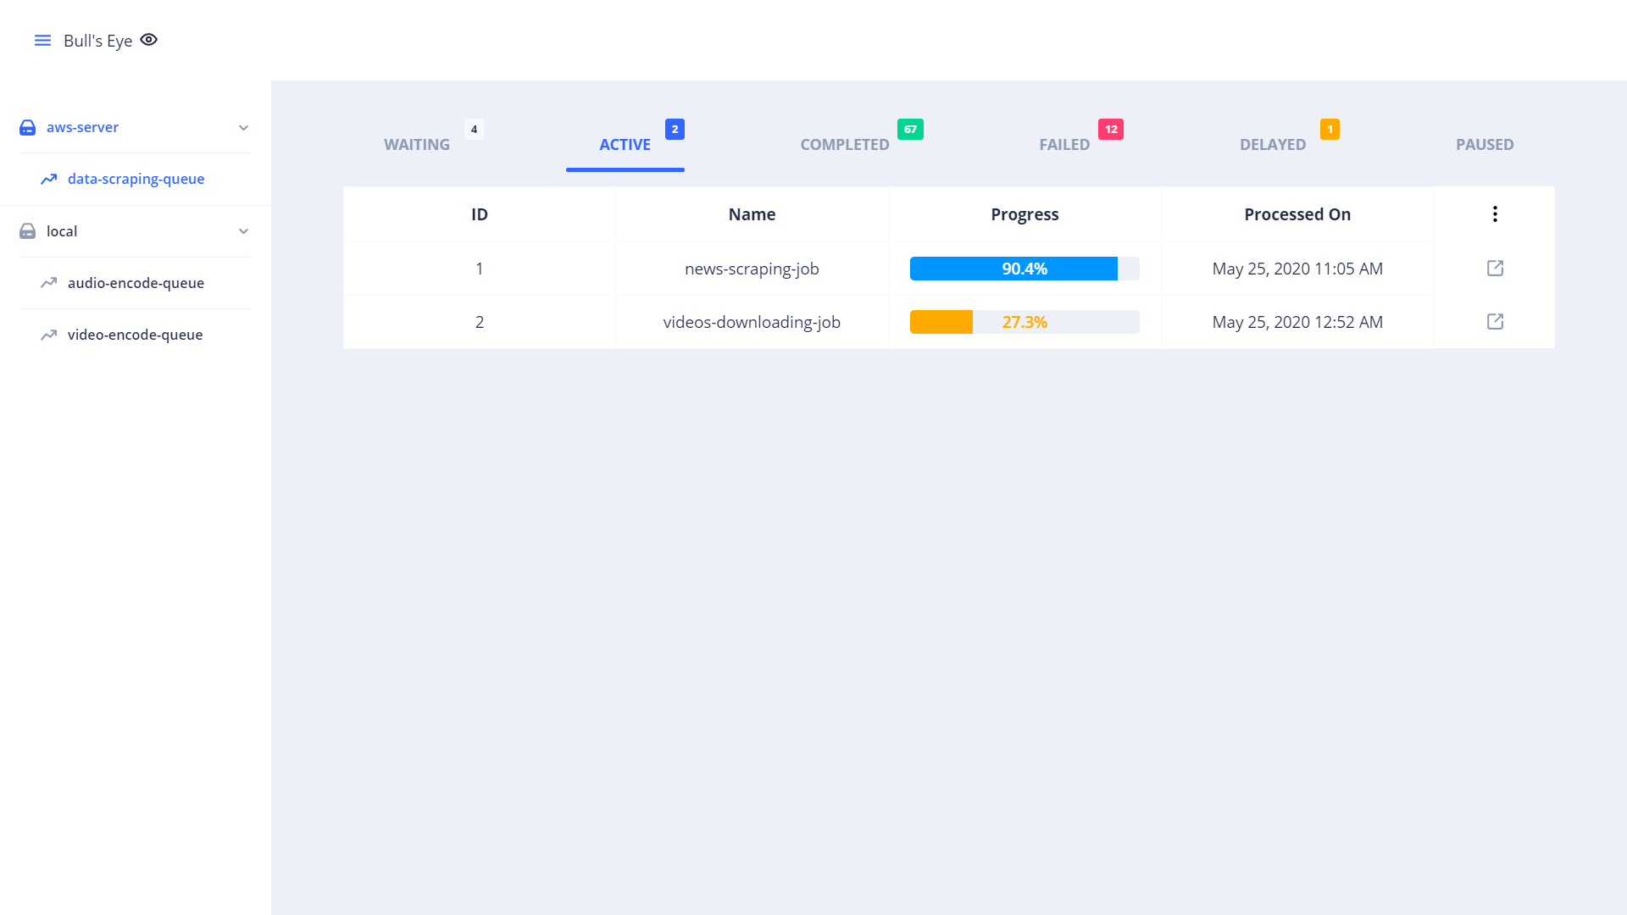
Task: Click the local server drive icon
Action: pyautogui.click(x=27, y=231)
